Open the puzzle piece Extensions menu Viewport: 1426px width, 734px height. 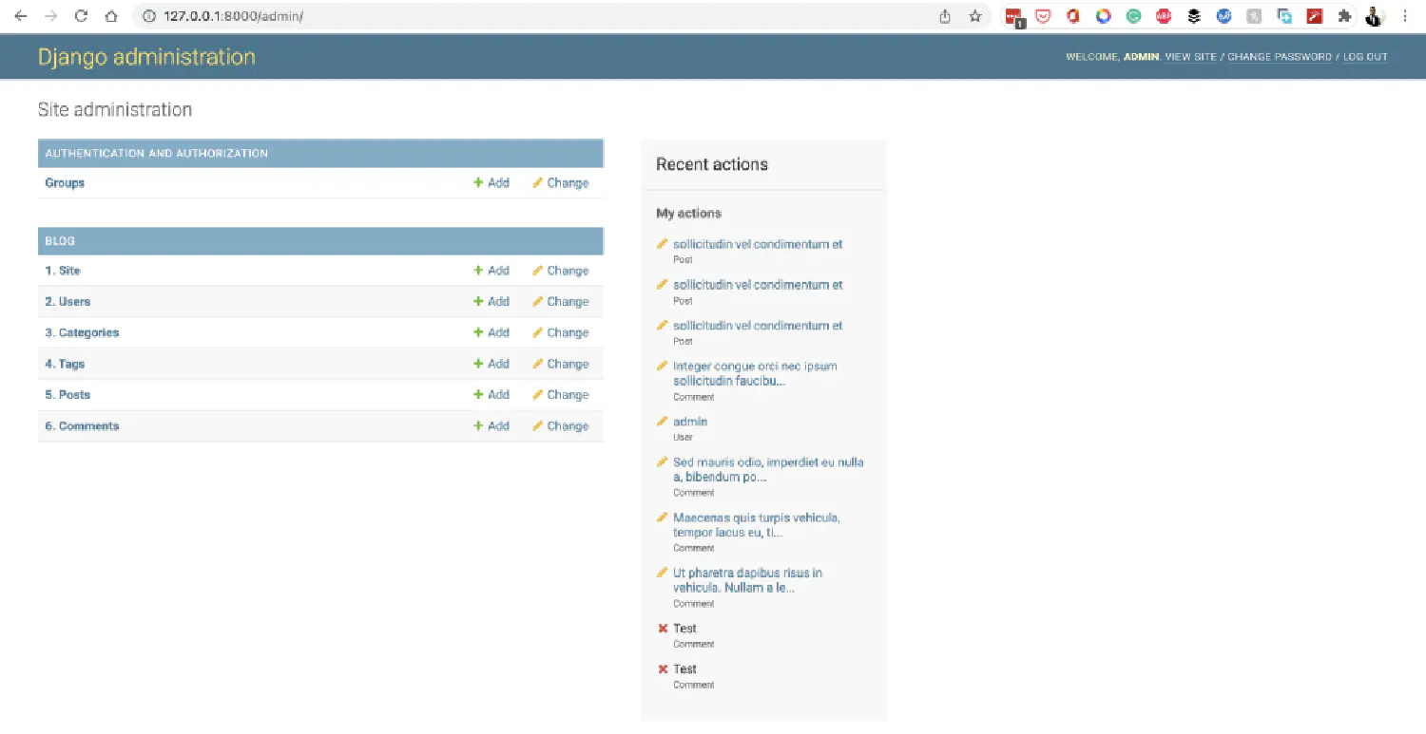tap(1344, 16)
